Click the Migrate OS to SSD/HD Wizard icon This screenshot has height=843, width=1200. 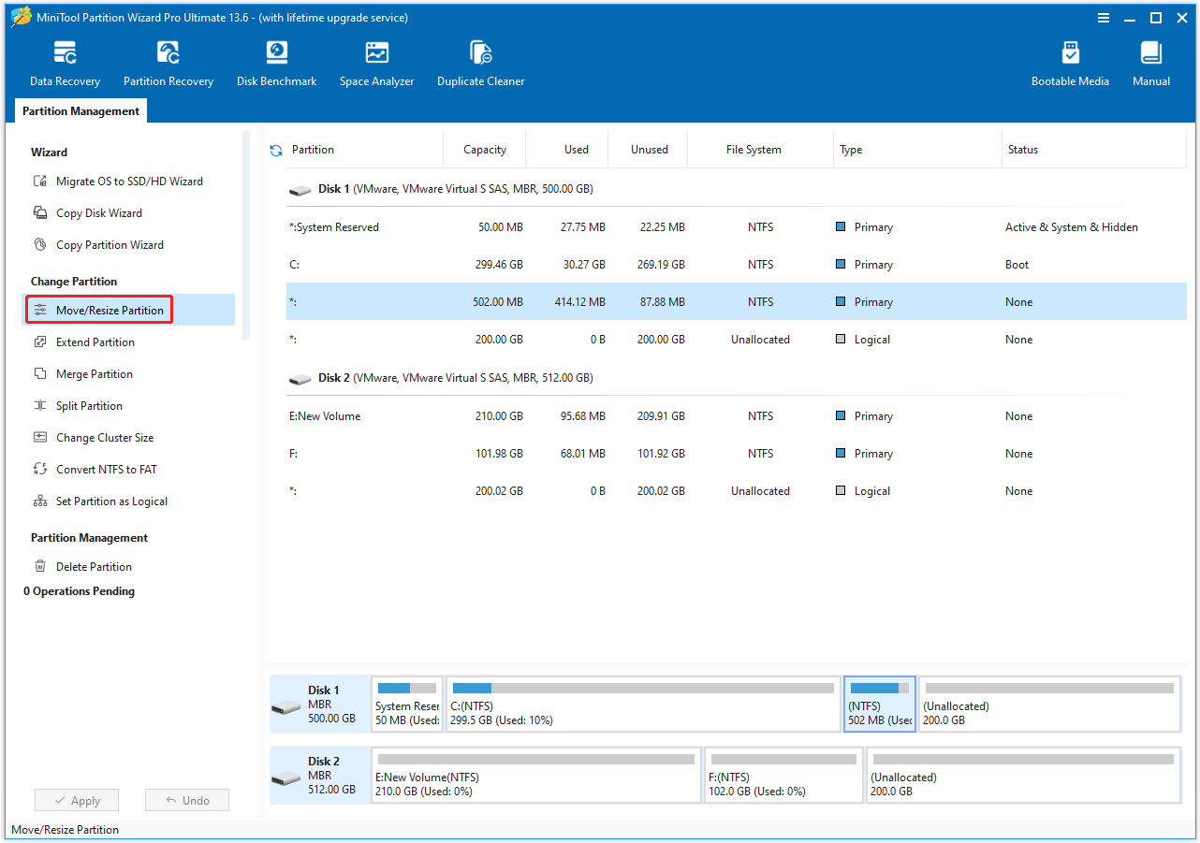[40, 182]
